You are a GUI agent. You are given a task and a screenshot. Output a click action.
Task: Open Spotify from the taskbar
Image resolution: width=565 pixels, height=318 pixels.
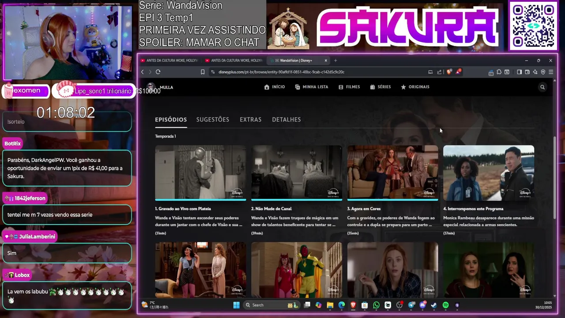click(445, 305)
